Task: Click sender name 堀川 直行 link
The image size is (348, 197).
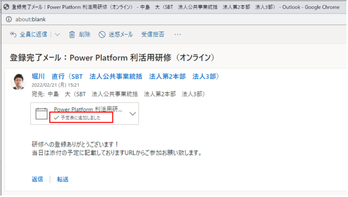Action: click(125, 76)
